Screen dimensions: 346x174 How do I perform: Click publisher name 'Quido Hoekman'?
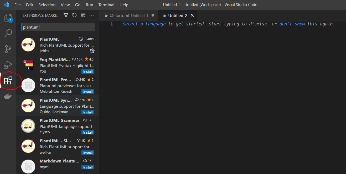pyautogui.click(x=54, y=112)
